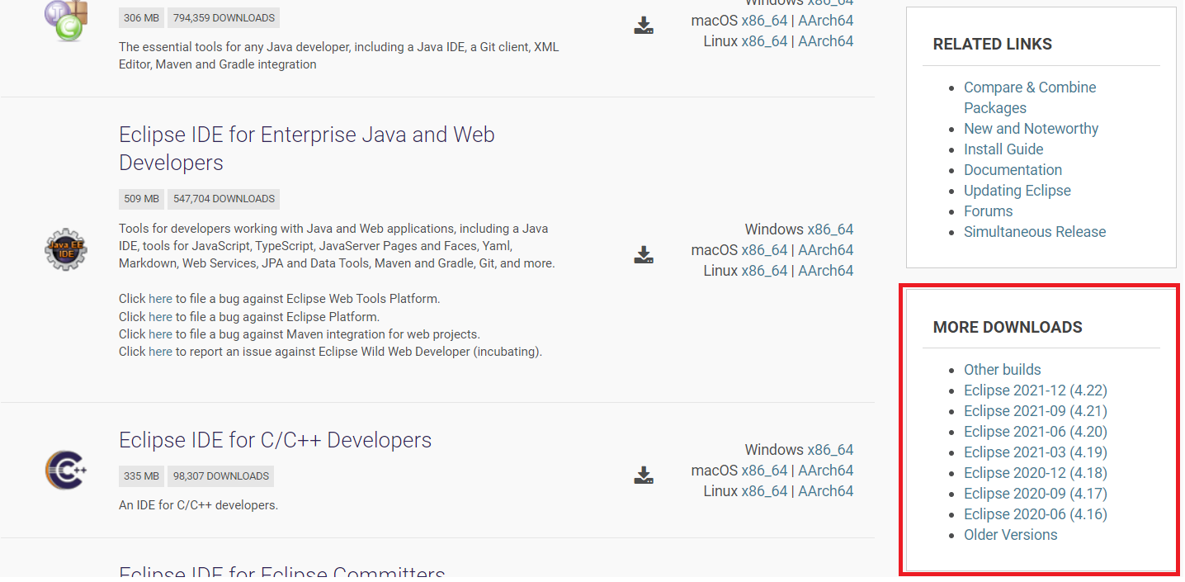Click the RELATED LINKS heading
This screenshot has height=582, width=1185.
pos(993,45)
